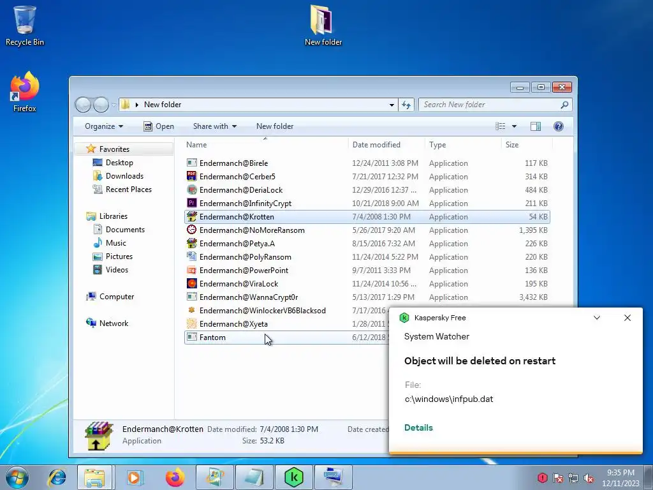Viewport: 653px width, 490px height.
Task: Go to Desktop in Favorites
Action: (119, 163)
